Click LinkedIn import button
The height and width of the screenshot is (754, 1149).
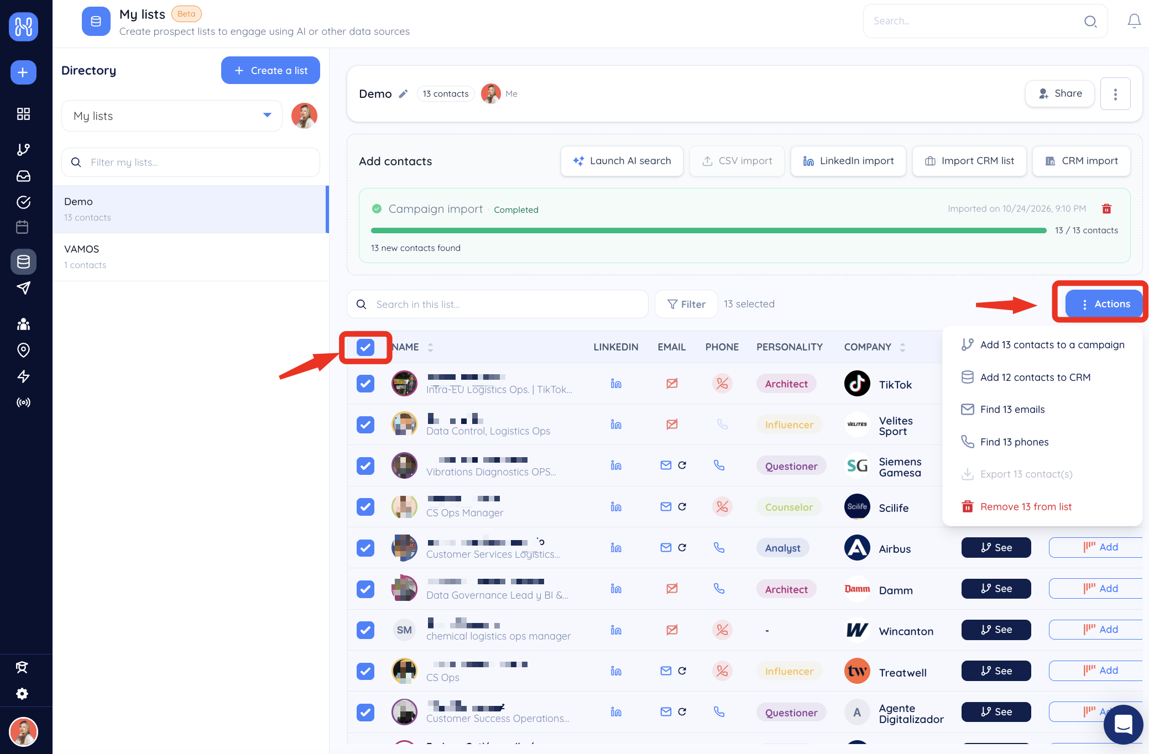click(848, 161)
